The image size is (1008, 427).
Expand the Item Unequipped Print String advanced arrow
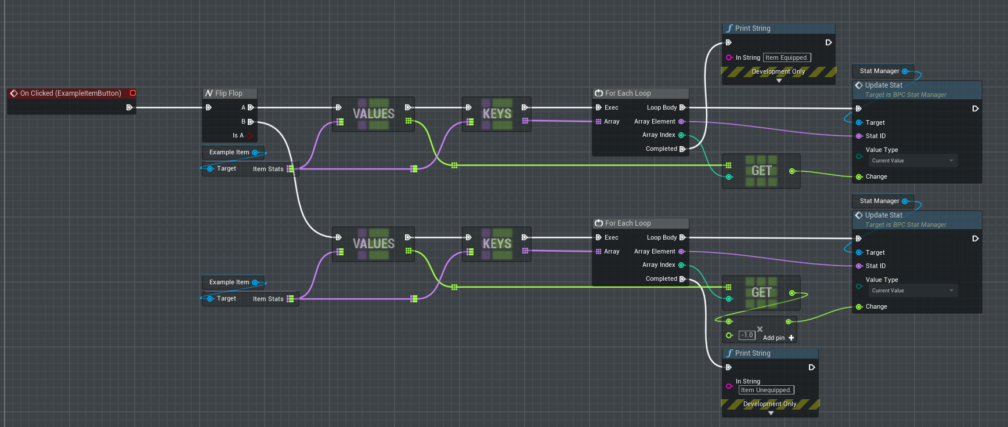771,414
